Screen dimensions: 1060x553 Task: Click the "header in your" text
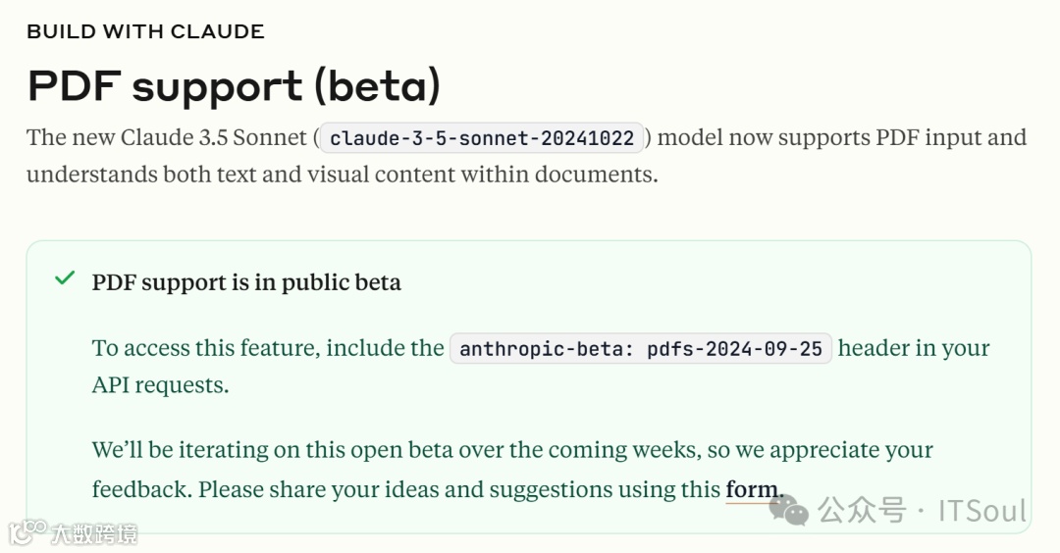[x=914, y=348]
